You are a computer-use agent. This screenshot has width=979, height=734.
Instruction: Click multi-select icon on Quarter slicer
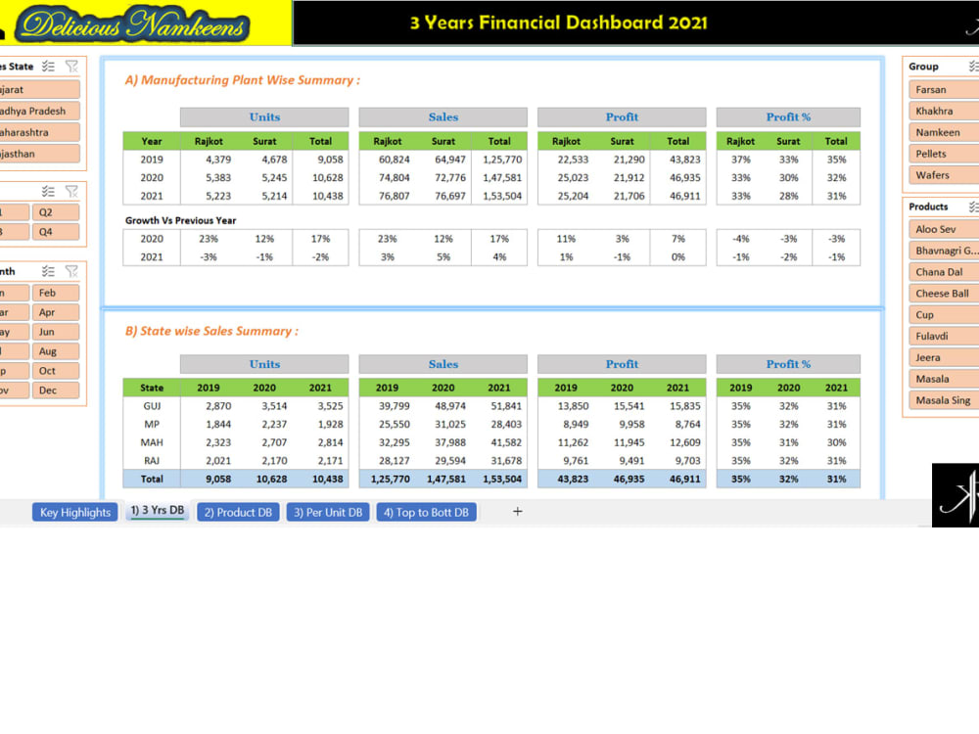pos(46,192)
